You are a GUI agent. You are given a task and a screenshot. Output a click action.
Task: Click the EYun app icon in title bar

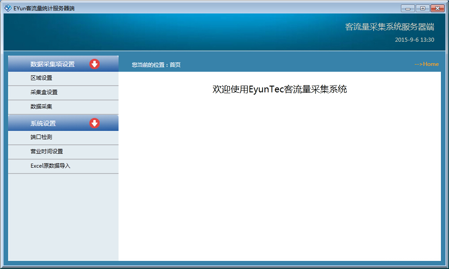pos(8,8)
